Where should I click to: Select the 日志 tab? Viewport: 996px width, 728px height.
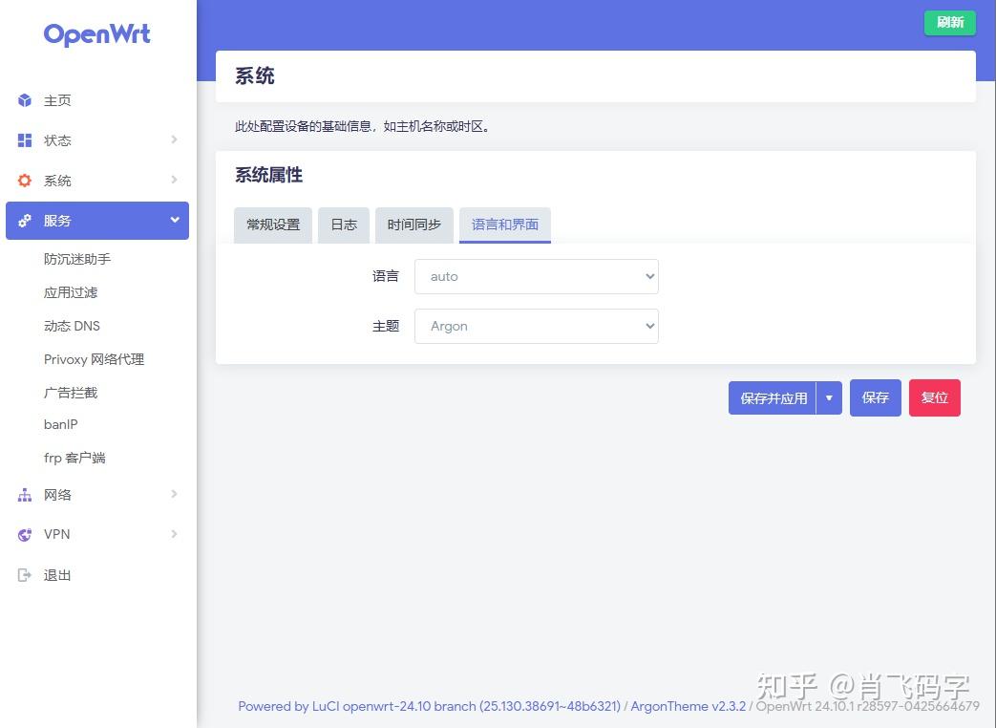(x=343, y=225)
